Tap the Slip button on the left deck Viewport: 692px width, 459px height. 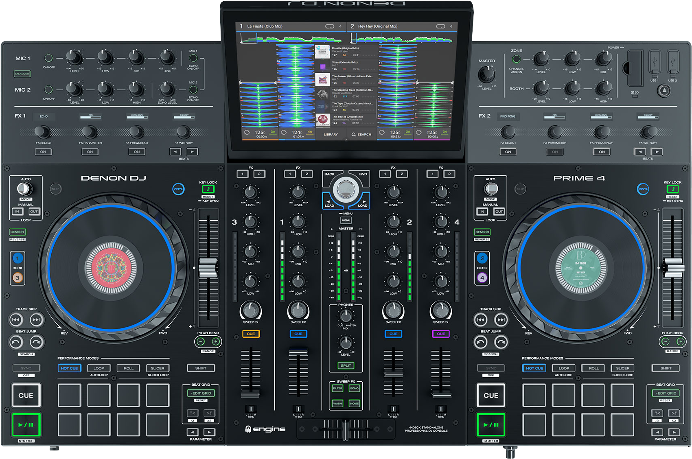[x=55, y=189]
